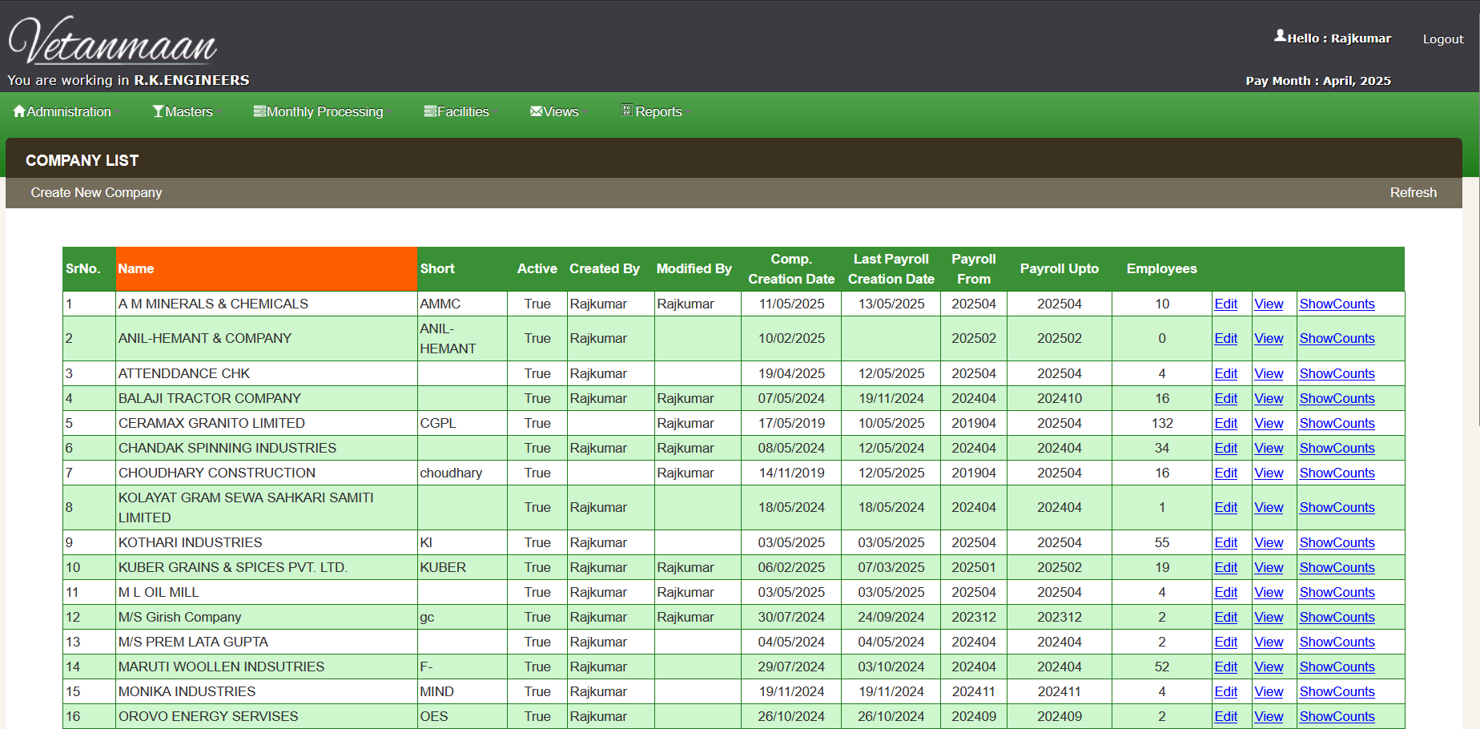1480x729 pixels.
Task: Click the Vetanmaan logo
Action: pyautogui.click(x=113, y=42)
